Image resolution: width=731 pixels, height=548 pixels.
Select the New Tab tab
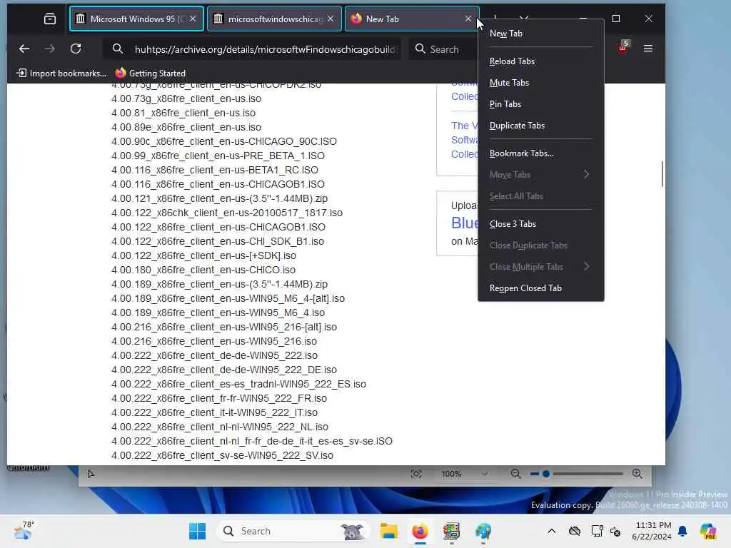point(412,19)
